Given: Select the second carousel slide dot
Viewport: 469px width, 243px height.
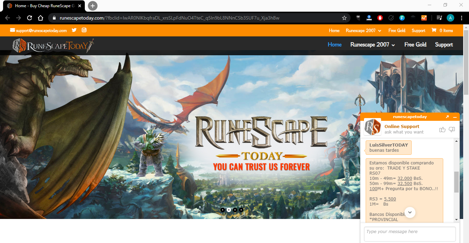Looking at the screenshot, I should tap(229, 210).
